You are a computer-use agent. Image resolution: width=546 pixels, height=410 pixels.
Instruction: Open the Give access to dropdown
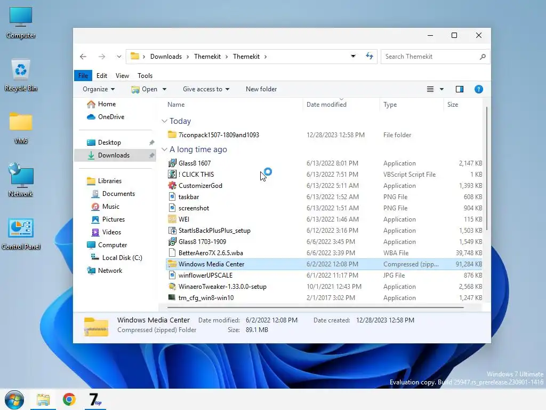206,89
